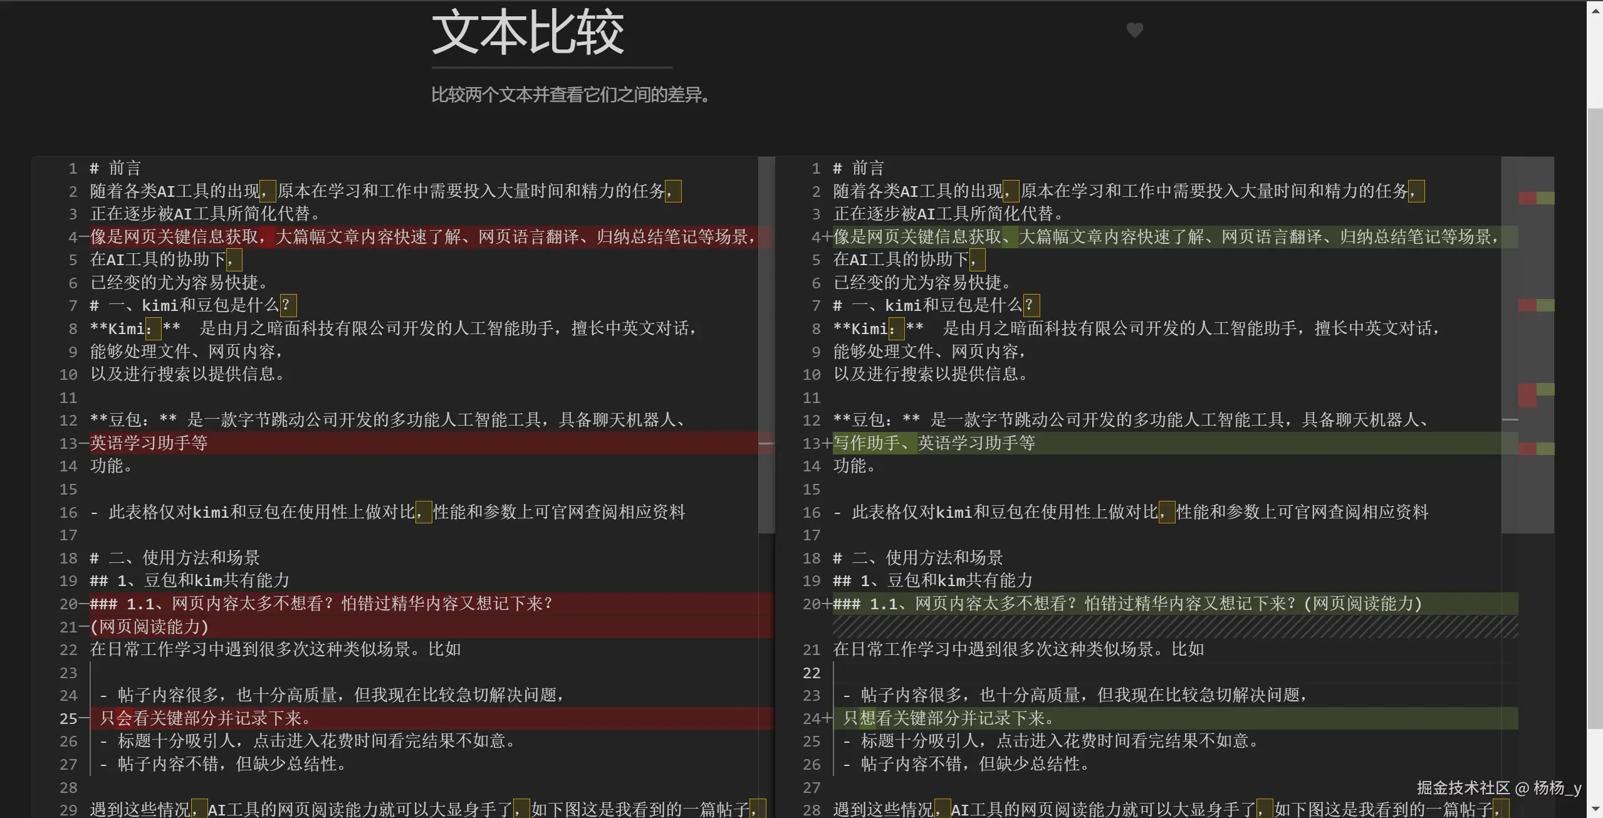Click the minus marker on left line 25
This screenshot has height=818, width=1603.
coord(83,718)
